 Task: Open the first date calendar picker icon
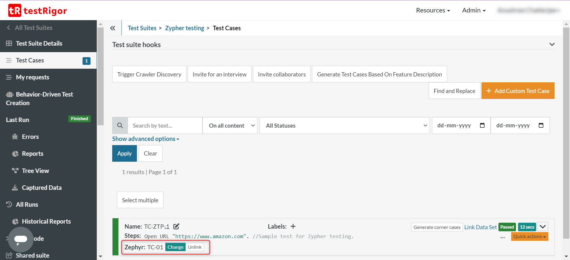pos(482,126)
